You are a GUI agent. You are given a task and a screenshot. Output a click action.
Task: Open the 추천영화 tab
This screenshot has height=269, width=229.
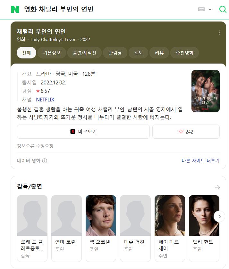point(185,53)
